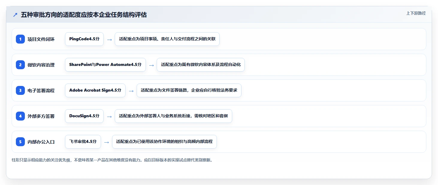The image size is (438, 185).
Task: Click the 适配重点为外部签署人与业务系统衔接 description box
Action: (x=173, y=116)
